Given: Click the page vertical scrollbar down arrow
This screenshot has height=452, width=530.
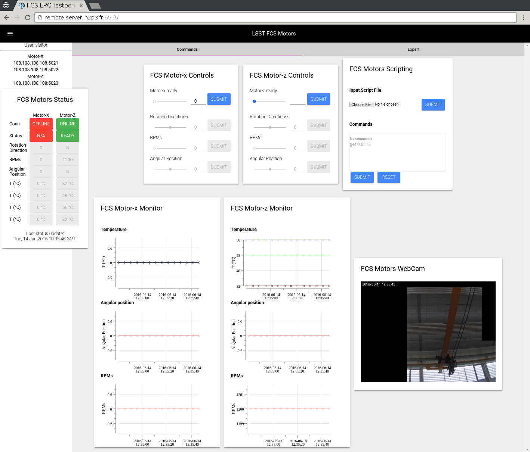Looking at the screenshot, I should click(x=527, y=449).
